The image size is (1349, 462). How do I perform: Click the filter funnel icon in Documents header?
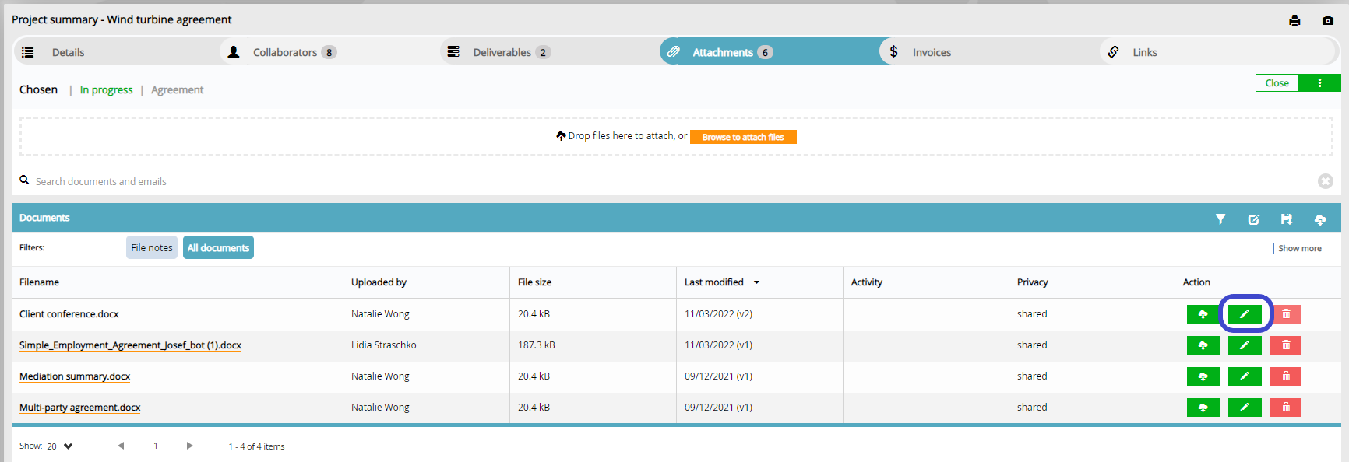pos(1220,219)
